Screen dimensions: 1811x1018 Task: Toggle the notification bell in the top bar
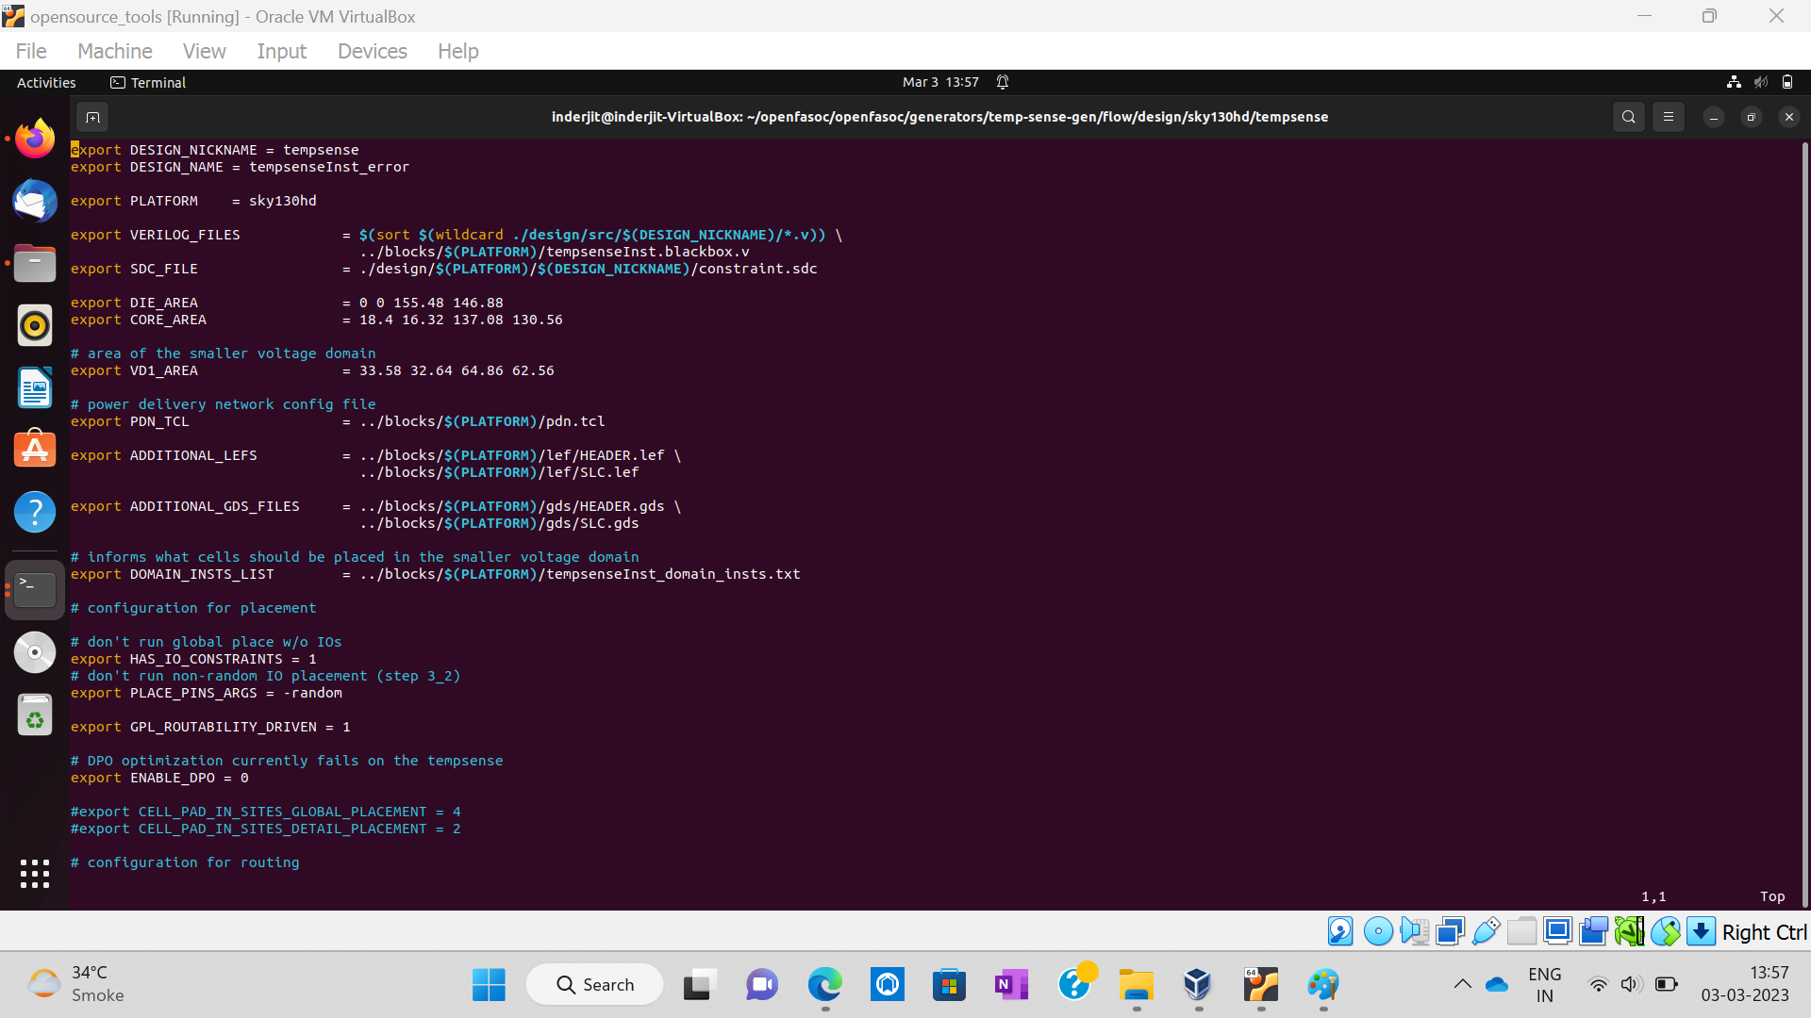pos(1003,82)
